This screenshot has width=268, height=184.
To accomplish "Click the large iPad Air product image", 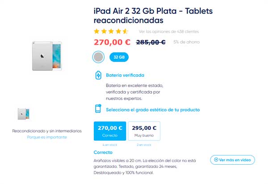I will (47, 56).
